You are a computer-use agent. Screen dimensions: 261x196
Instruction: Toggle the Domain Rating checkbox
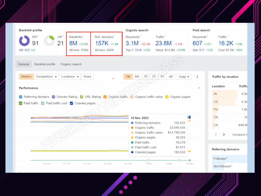[x=54, y=97]
